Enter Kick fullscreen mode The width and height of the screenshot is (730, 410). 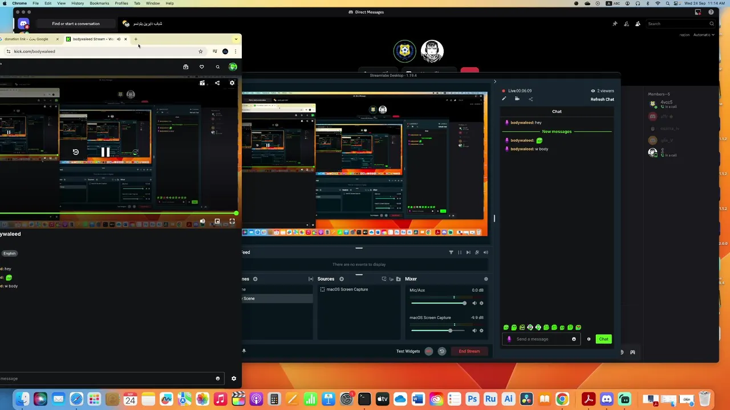(x=232, y=221)
